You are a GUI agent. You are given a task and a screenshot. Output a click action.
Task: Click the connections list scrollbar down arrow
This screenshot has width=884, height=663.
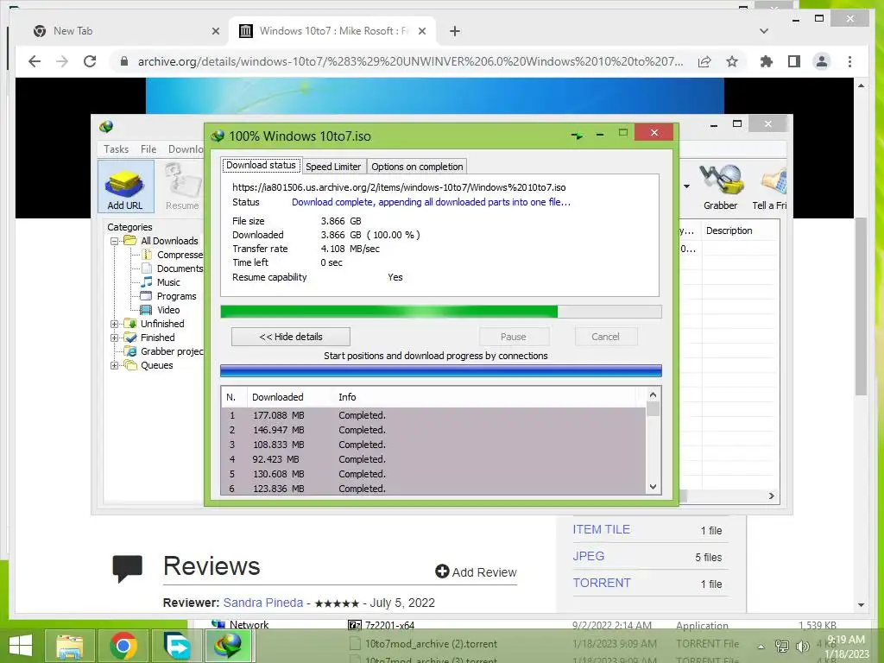point(653,487)
